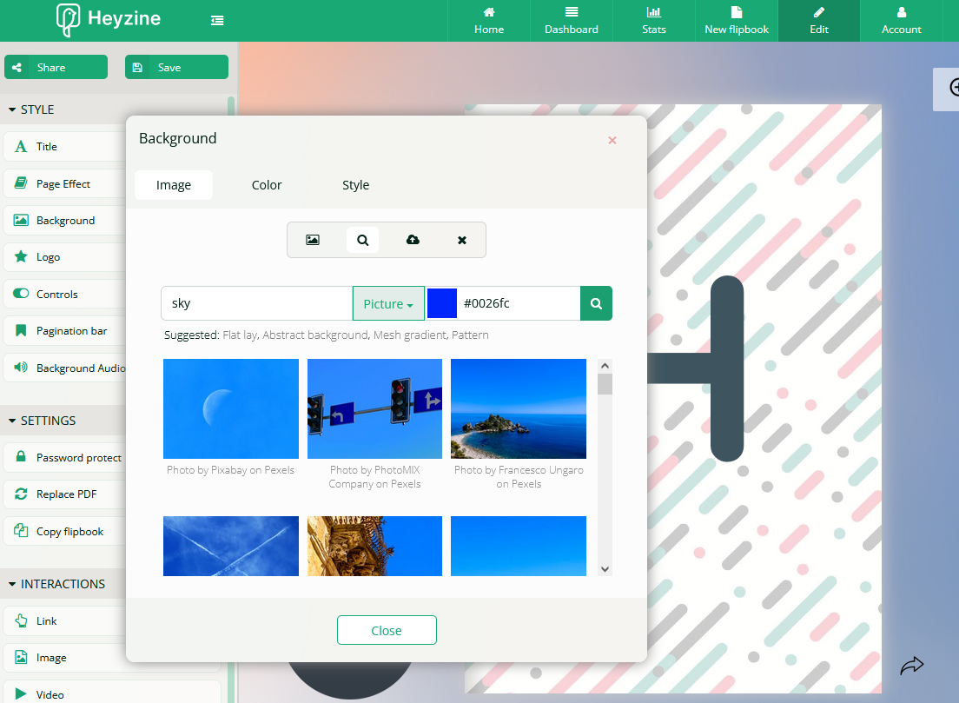Click the Abstract background suggestion
This screenshot has height=703, width=959.
(315, 335)
